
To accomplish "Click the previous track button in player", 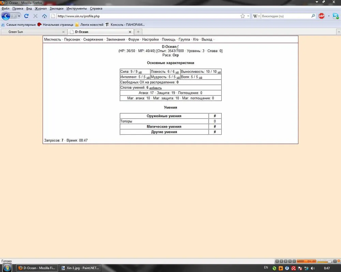I will pyautogui.click(x=290, y=261).
